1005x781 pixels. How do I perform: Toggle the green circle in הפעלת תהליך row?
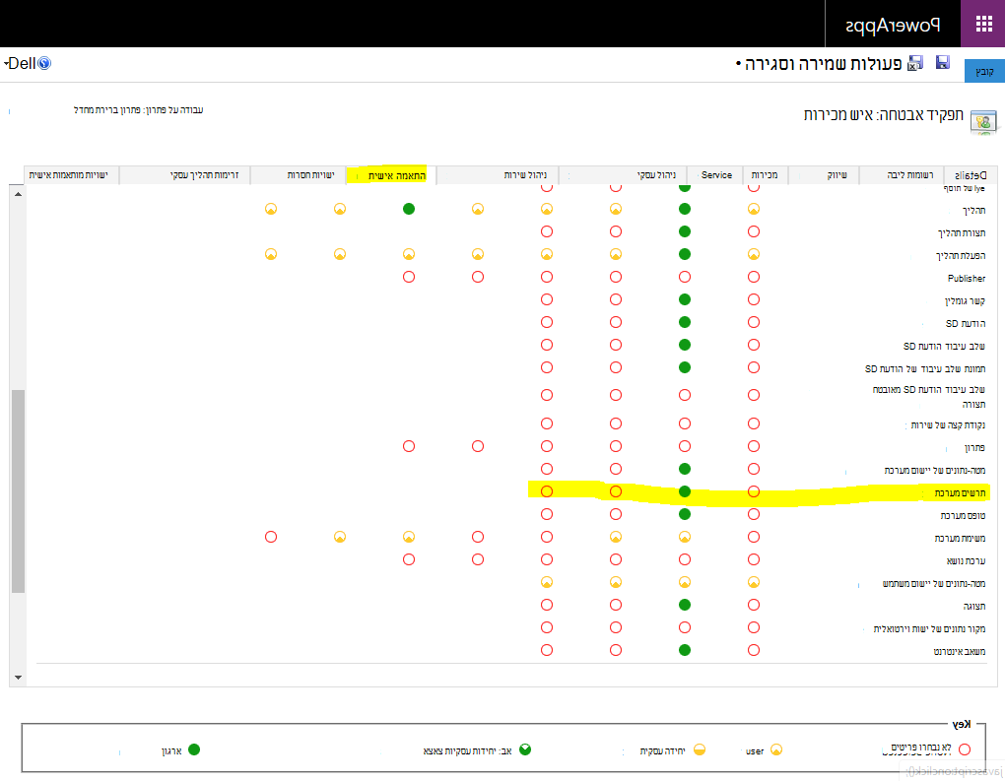[685, 254]
